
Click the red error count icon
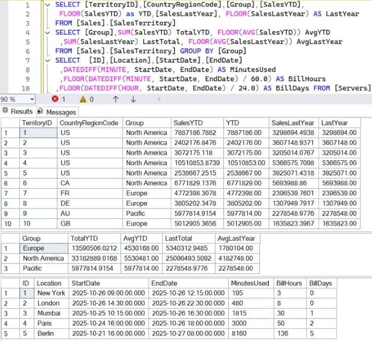(x=55, y=99)
